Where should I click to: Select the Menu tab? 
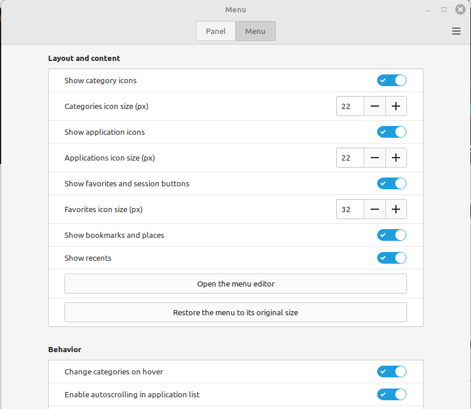(255, 32)
